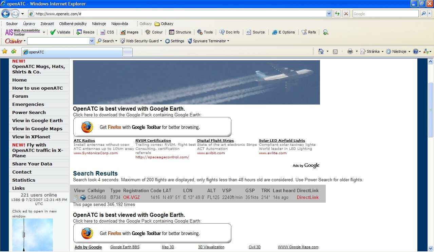
Task: Click in the Google search box
Action: (385, 14)
